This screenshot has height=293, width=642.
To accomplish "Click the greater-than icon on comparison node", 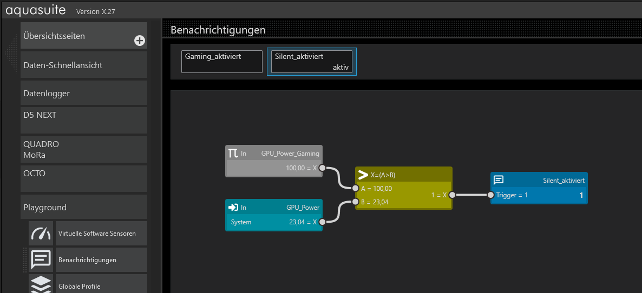I will point(363,175).
